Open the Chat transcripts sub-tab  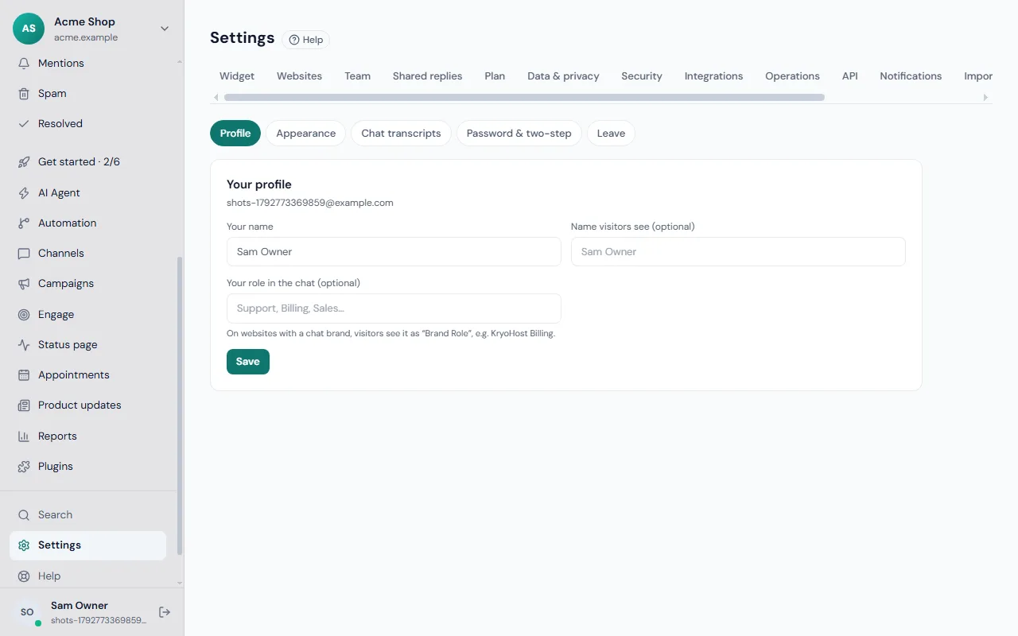click(401, 133)
